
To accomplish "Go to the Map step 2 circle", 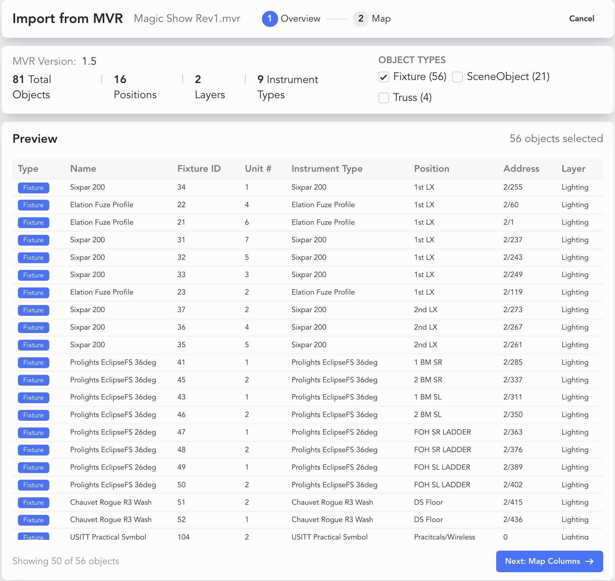I will click(x=360, y=19).
